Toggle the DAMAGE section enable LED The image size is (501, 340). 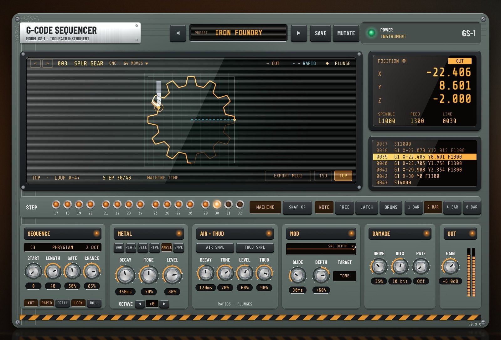coord(426,233)
